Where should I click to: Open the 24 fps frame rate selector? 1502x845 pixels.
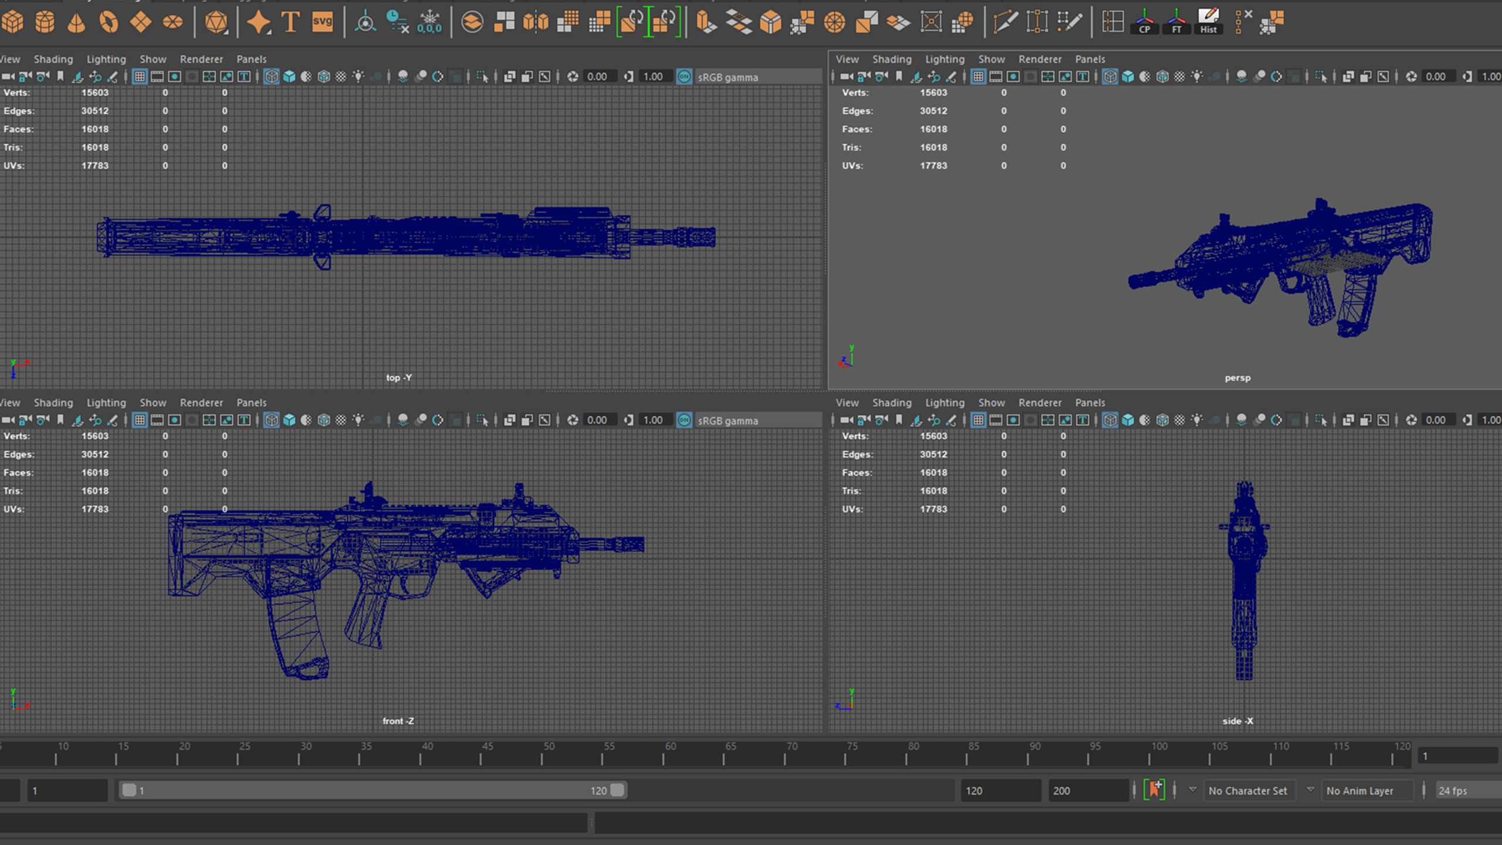pyautogui.click(x=1461, y=790)
